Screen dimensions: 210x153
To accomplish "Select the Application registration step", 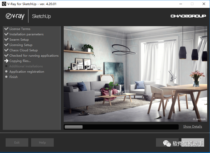I will 27,72.
